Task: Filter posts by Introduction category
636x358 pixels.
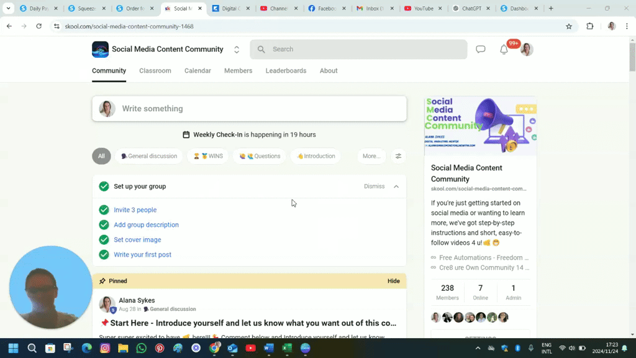Action: point(316,156)
